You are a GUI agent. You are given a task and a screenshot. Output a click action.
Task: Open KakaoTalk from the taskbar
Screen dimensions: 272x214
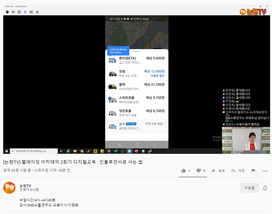pyautogui.click(x=95, y=151)
